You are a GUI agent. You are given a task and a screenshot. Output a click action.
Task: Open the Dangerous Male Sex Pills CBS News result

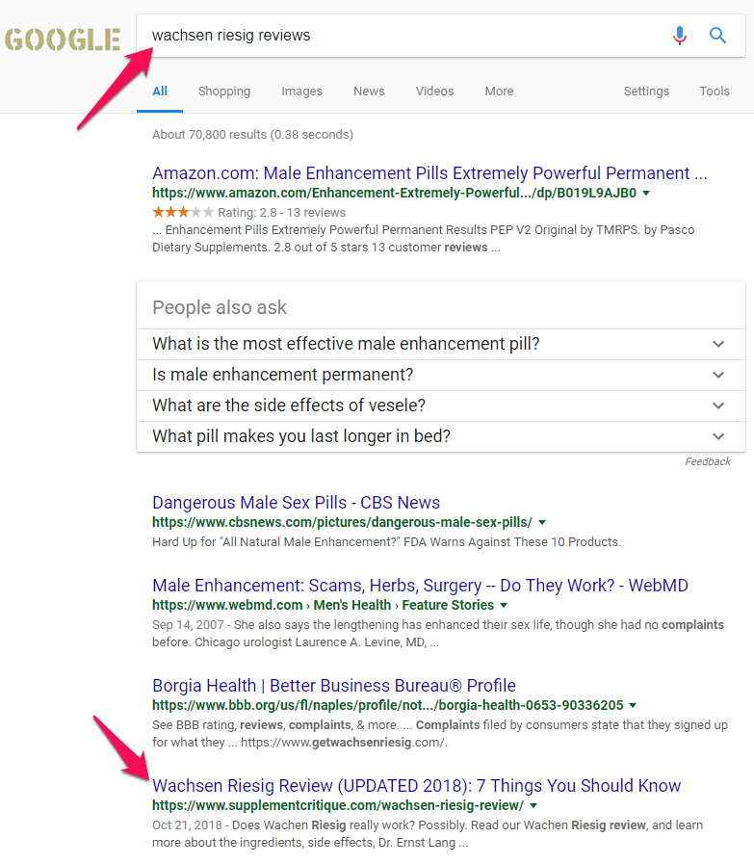point(296,503)
